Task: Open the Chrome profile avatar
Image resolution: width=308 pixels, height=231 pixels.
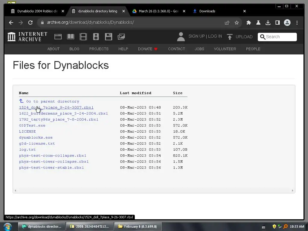Action: tap(287, 23)
